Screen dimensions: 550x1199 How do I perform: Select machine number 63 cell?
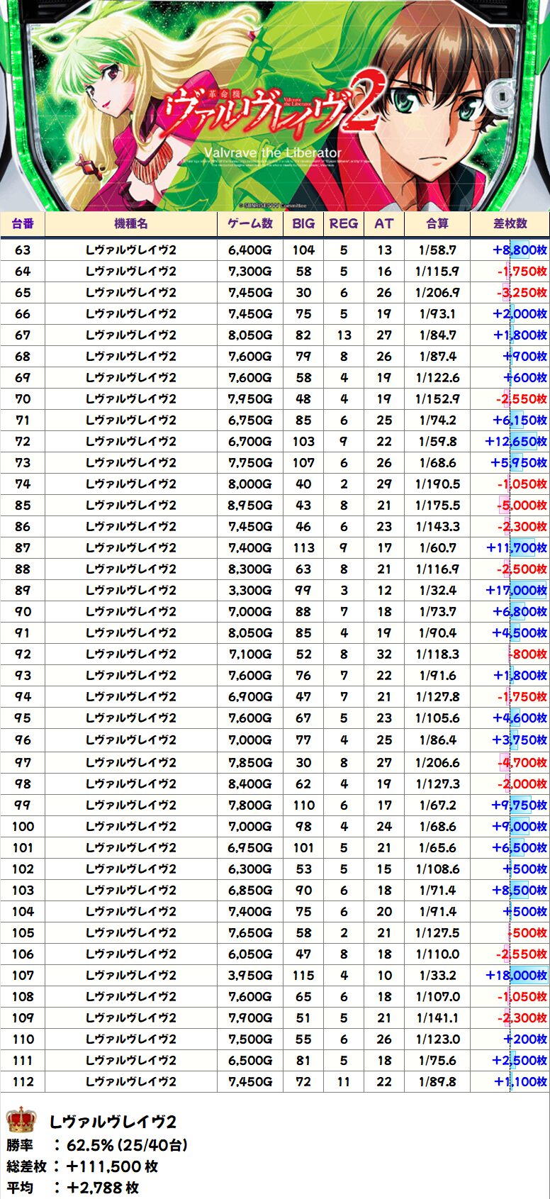coord(23,250)
